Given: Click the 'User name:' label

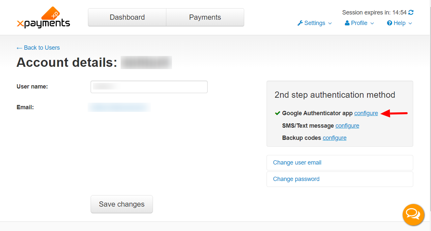Looking at the screenshot, I should [x=32, y=87].
